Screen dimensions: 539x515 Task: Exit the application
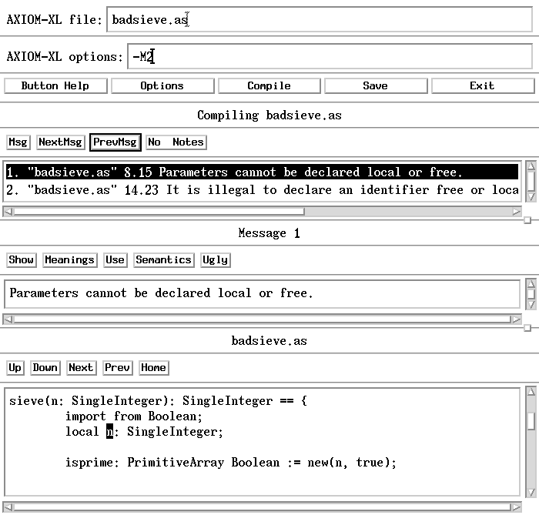click(x=483, y=85)
